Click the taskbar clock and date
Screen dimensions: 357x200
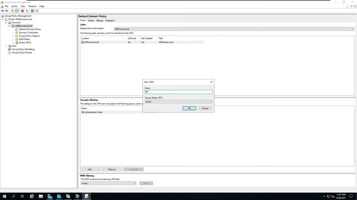coord(341,196)
